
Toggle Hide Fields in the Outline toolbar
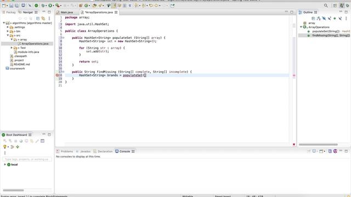pos(324,19)
